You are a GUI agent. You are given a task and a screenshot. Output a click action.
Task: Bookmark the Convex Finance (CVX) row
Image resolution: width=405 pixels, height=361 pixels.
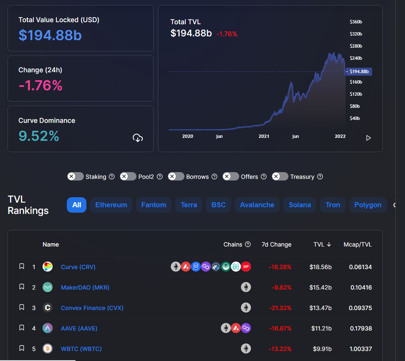(22, 307)
